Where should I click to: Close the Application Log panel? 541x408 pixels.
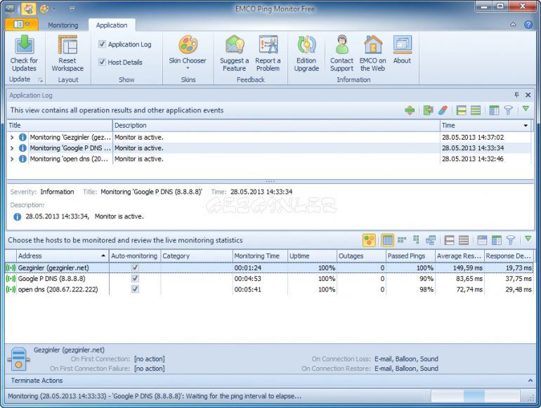pos(528,95)
